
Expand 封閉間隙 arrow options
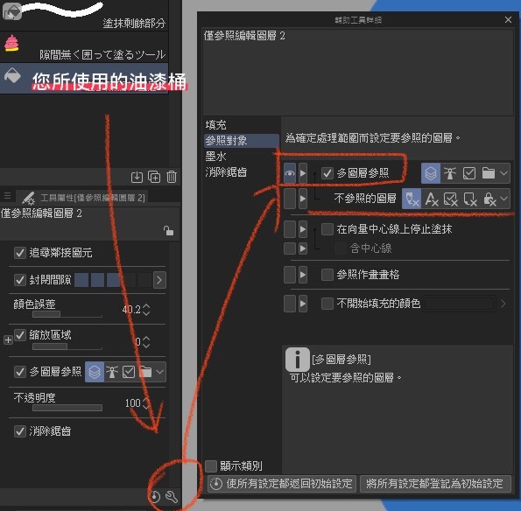159,280
